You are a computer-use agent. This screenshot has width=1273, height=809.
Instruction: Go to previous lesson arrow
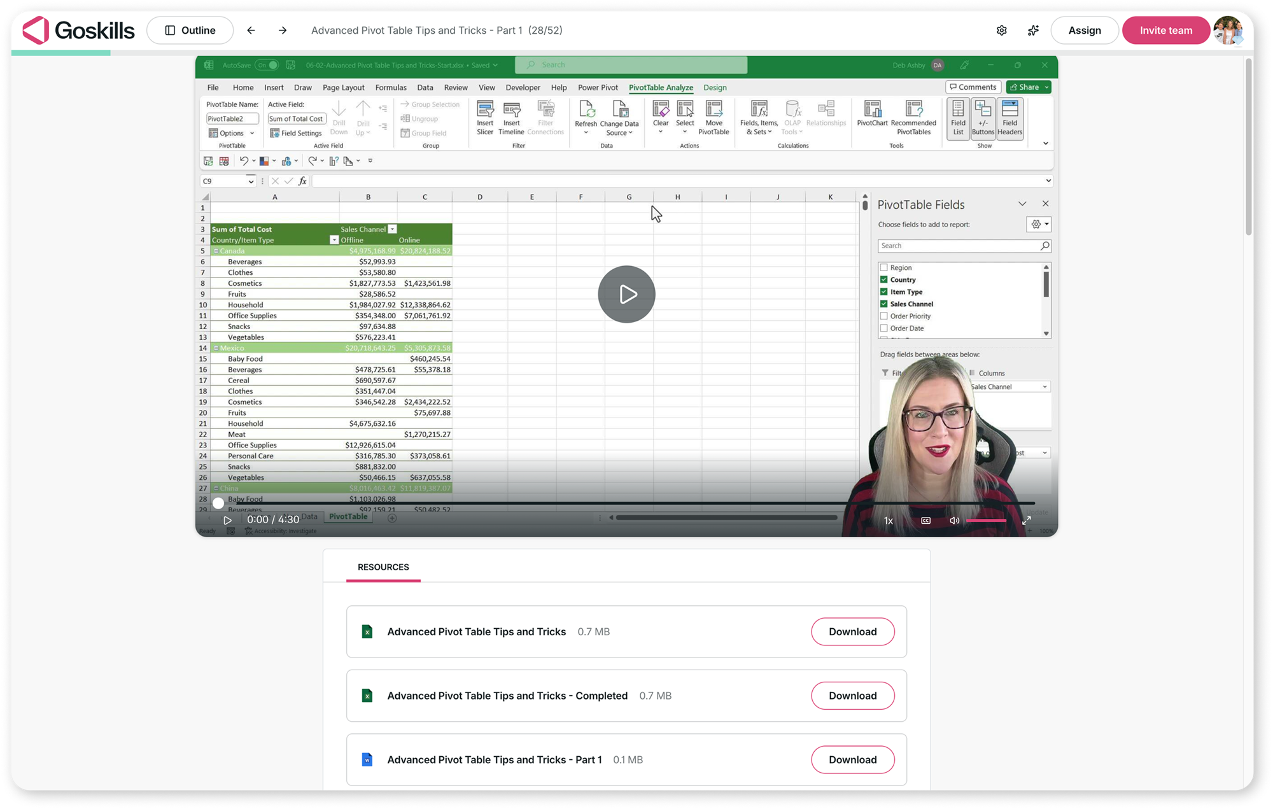[251, 31]
